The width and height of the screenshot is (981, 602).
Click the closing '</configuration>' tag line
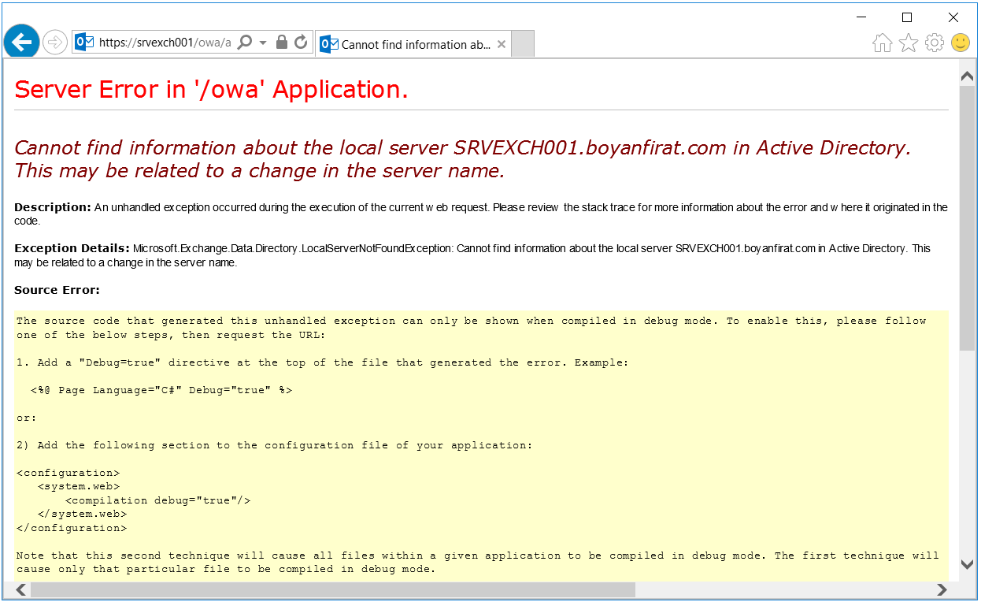72,528
